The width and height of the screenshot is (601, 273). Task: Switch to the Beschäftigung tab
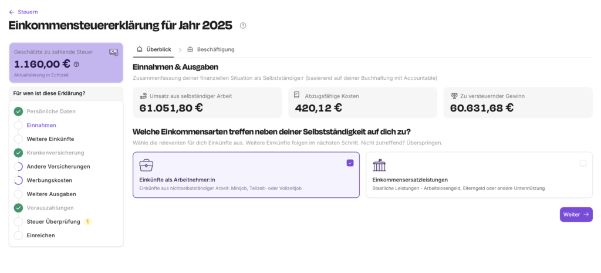pyautogui.click(x=211, y=49)
